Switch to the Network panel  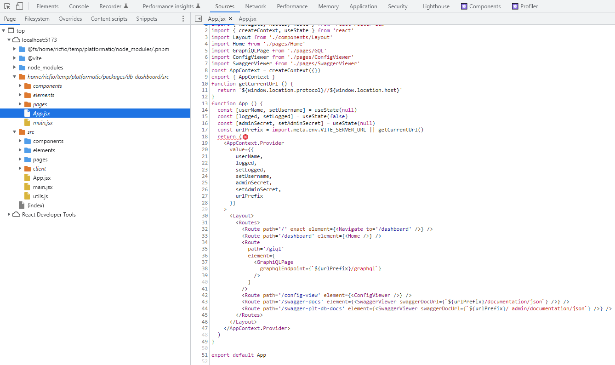(x=256, y=6)
